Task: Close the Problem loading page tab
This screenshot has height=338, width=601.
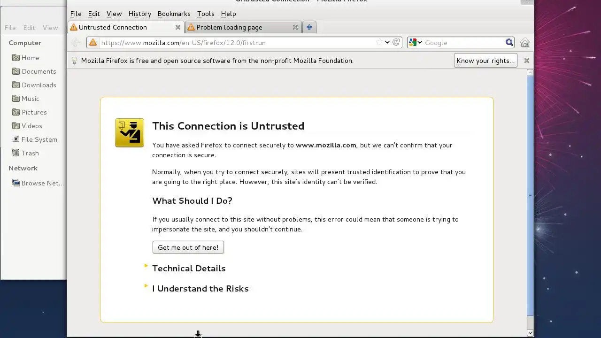Action: point(295,27)
